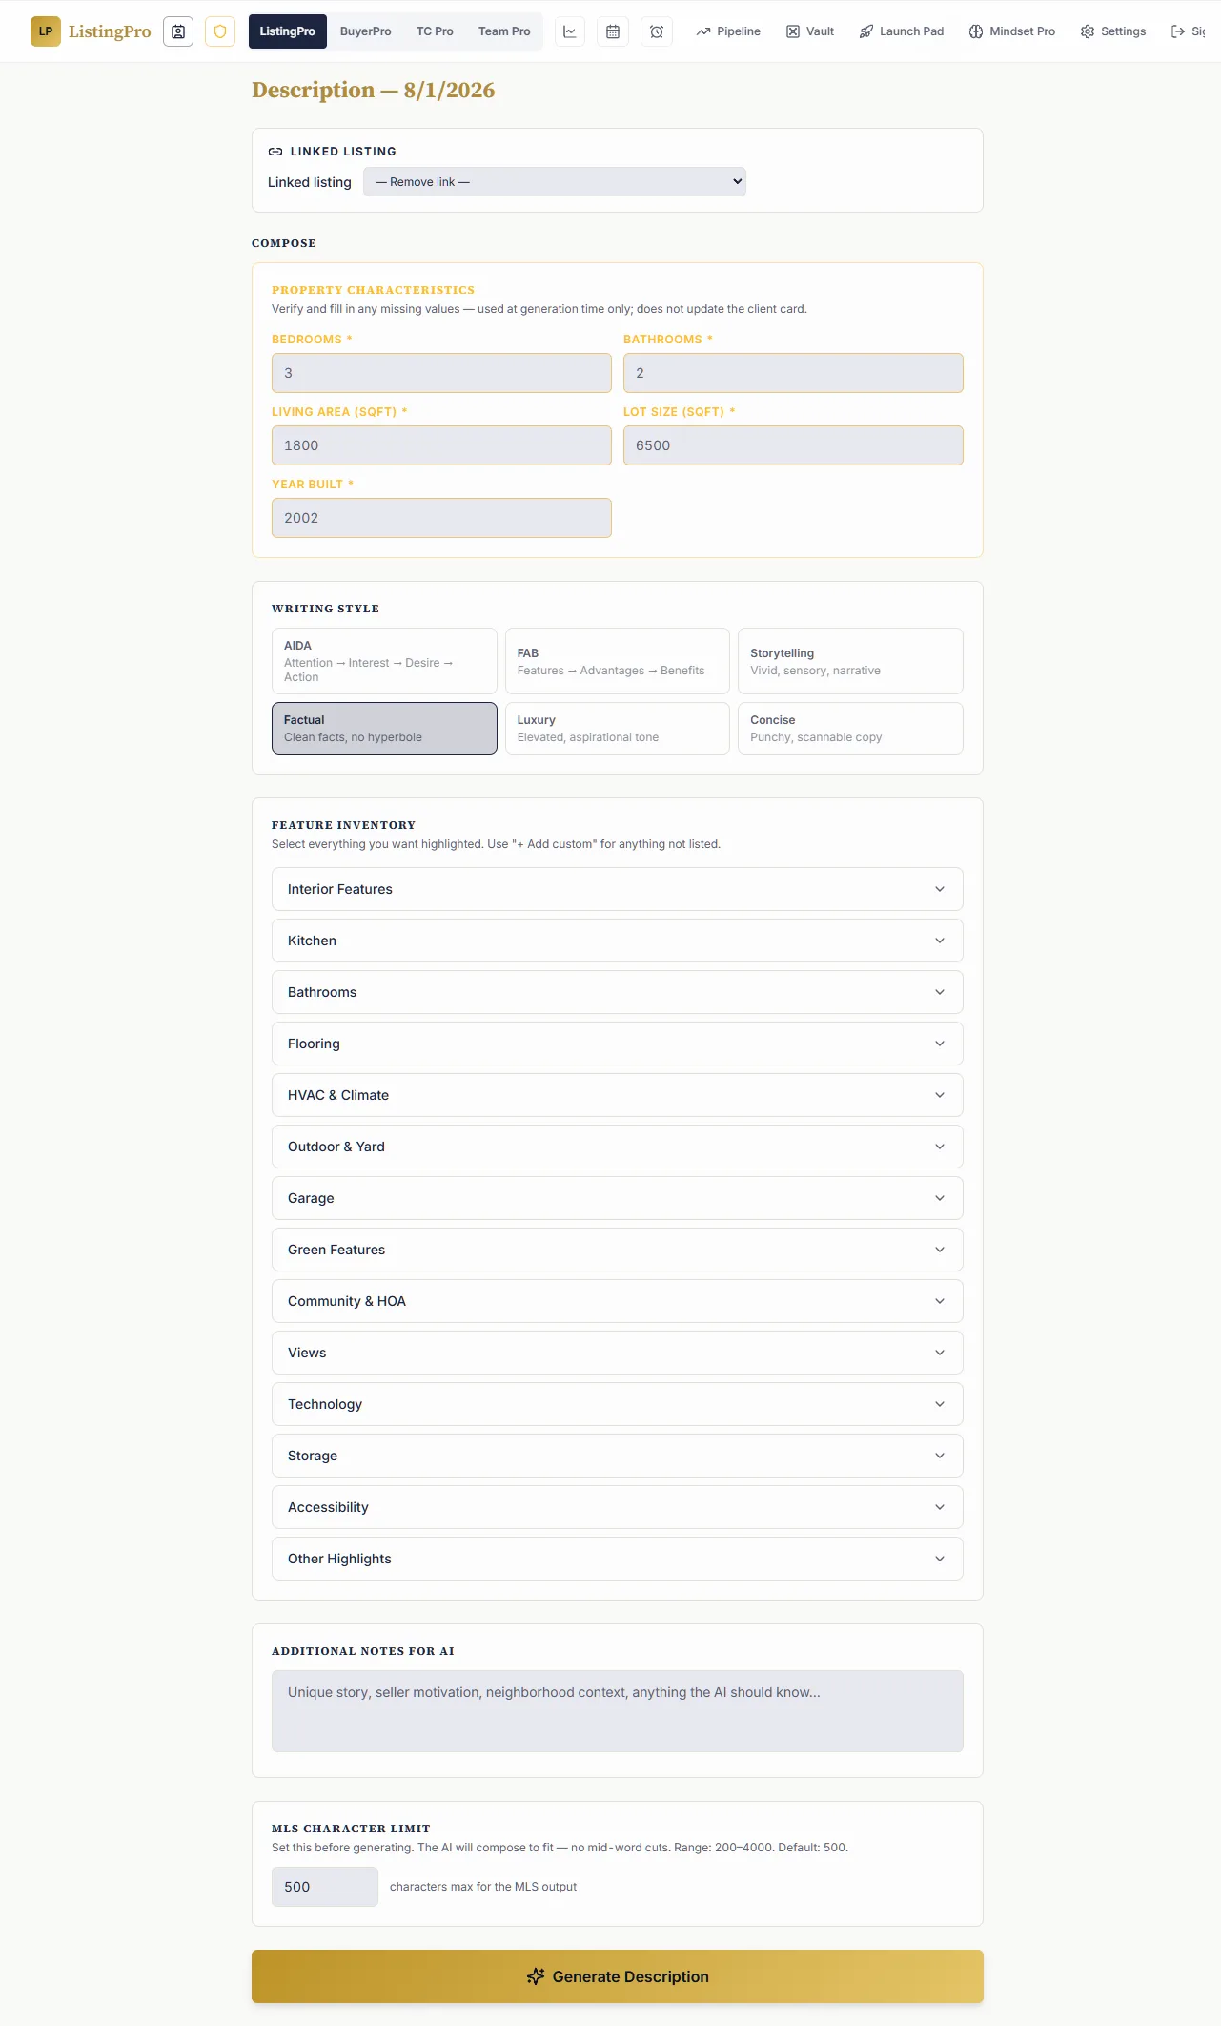Open the contacts card icon

[178, 31]
